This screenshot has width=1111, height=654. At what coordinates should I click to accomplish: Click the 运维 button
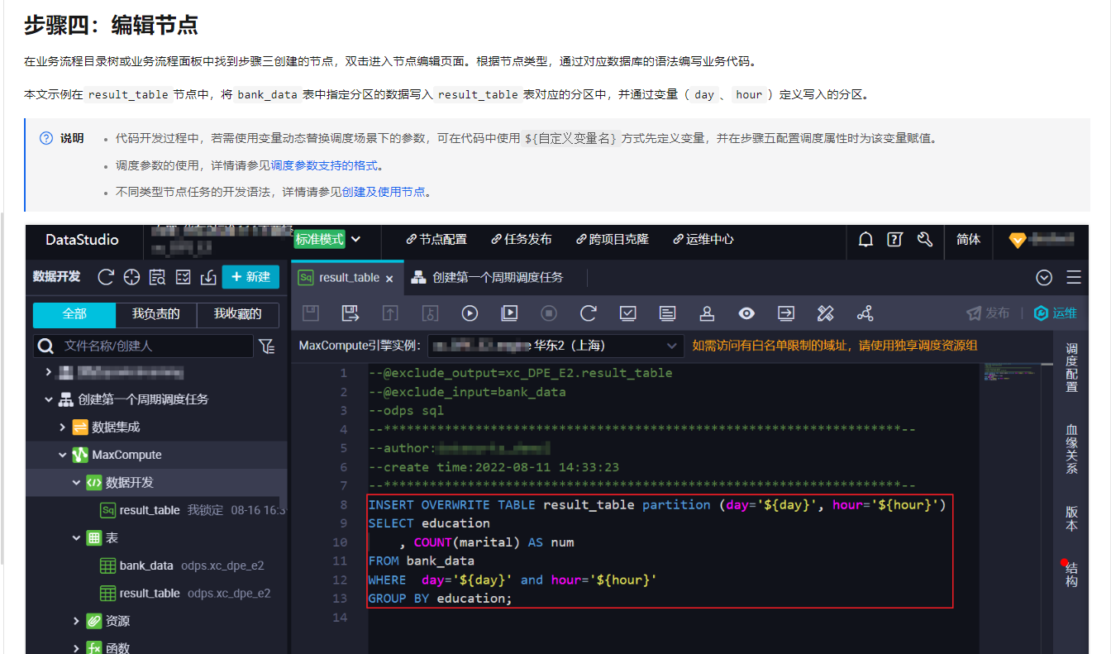[x=1056, y=313]
